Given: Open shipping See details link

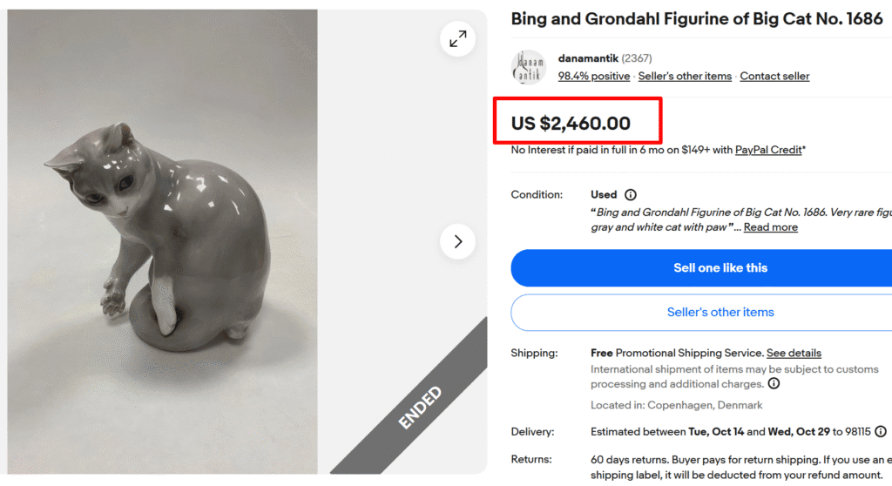Looking at the screenshot, I should 794,353.
